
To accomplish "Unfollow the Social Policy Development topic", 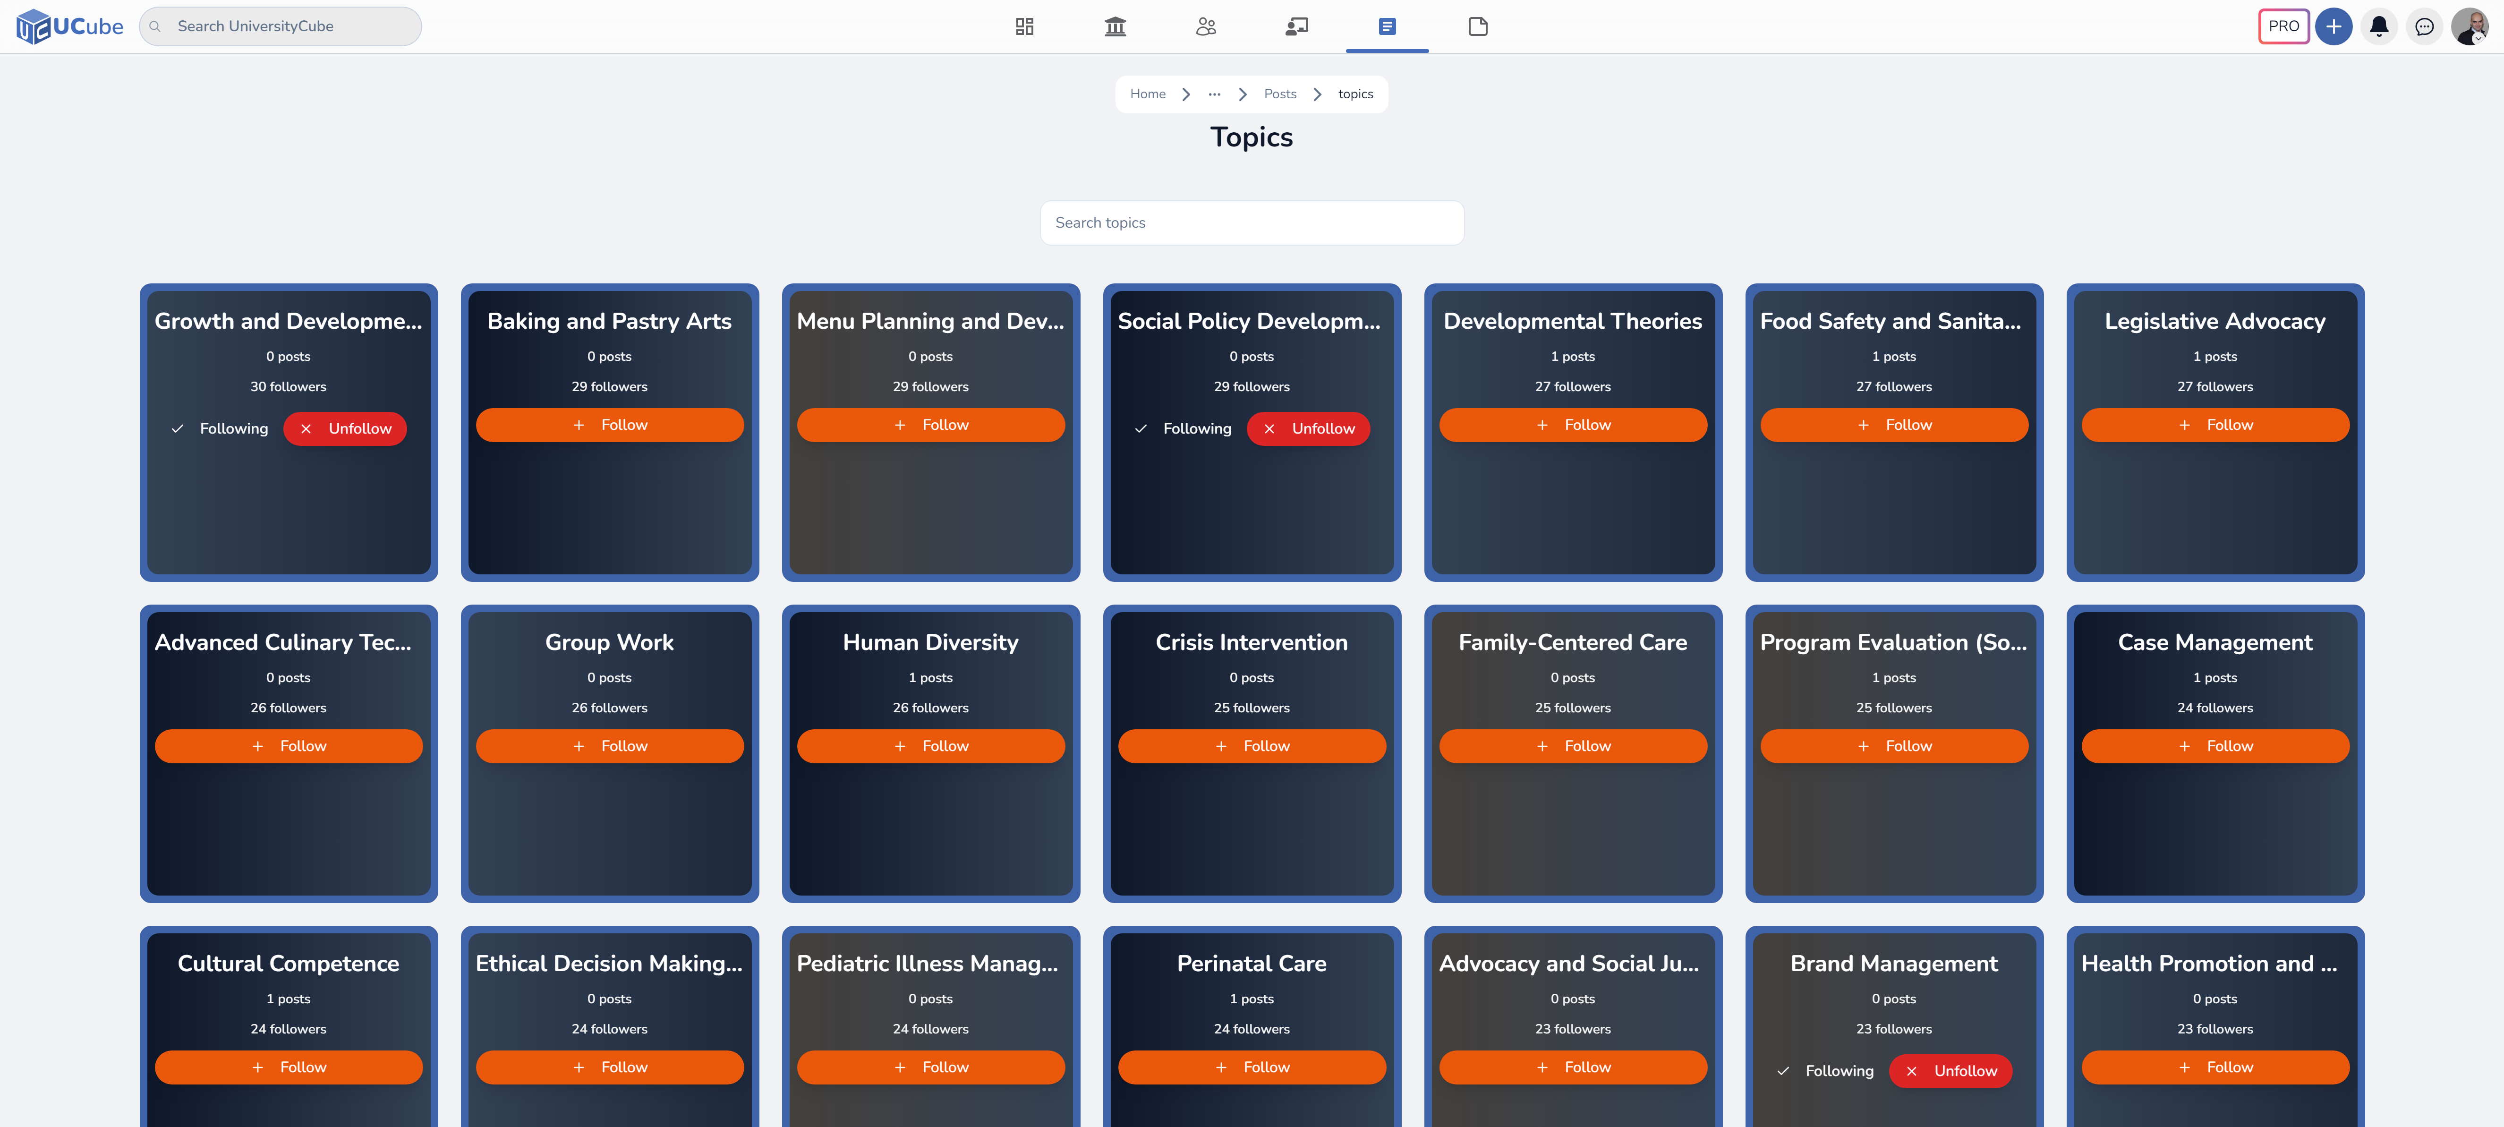I will (1308, 429).
